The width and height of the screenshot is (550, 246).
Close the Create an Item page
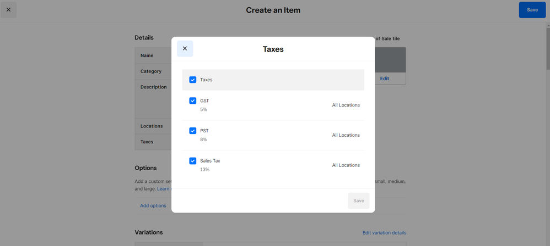coord(8,10)
